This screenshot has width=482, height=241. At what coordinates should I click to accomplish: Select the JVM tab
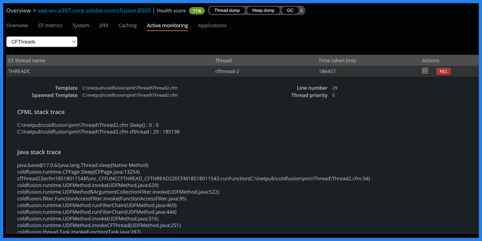coord(103,26)
